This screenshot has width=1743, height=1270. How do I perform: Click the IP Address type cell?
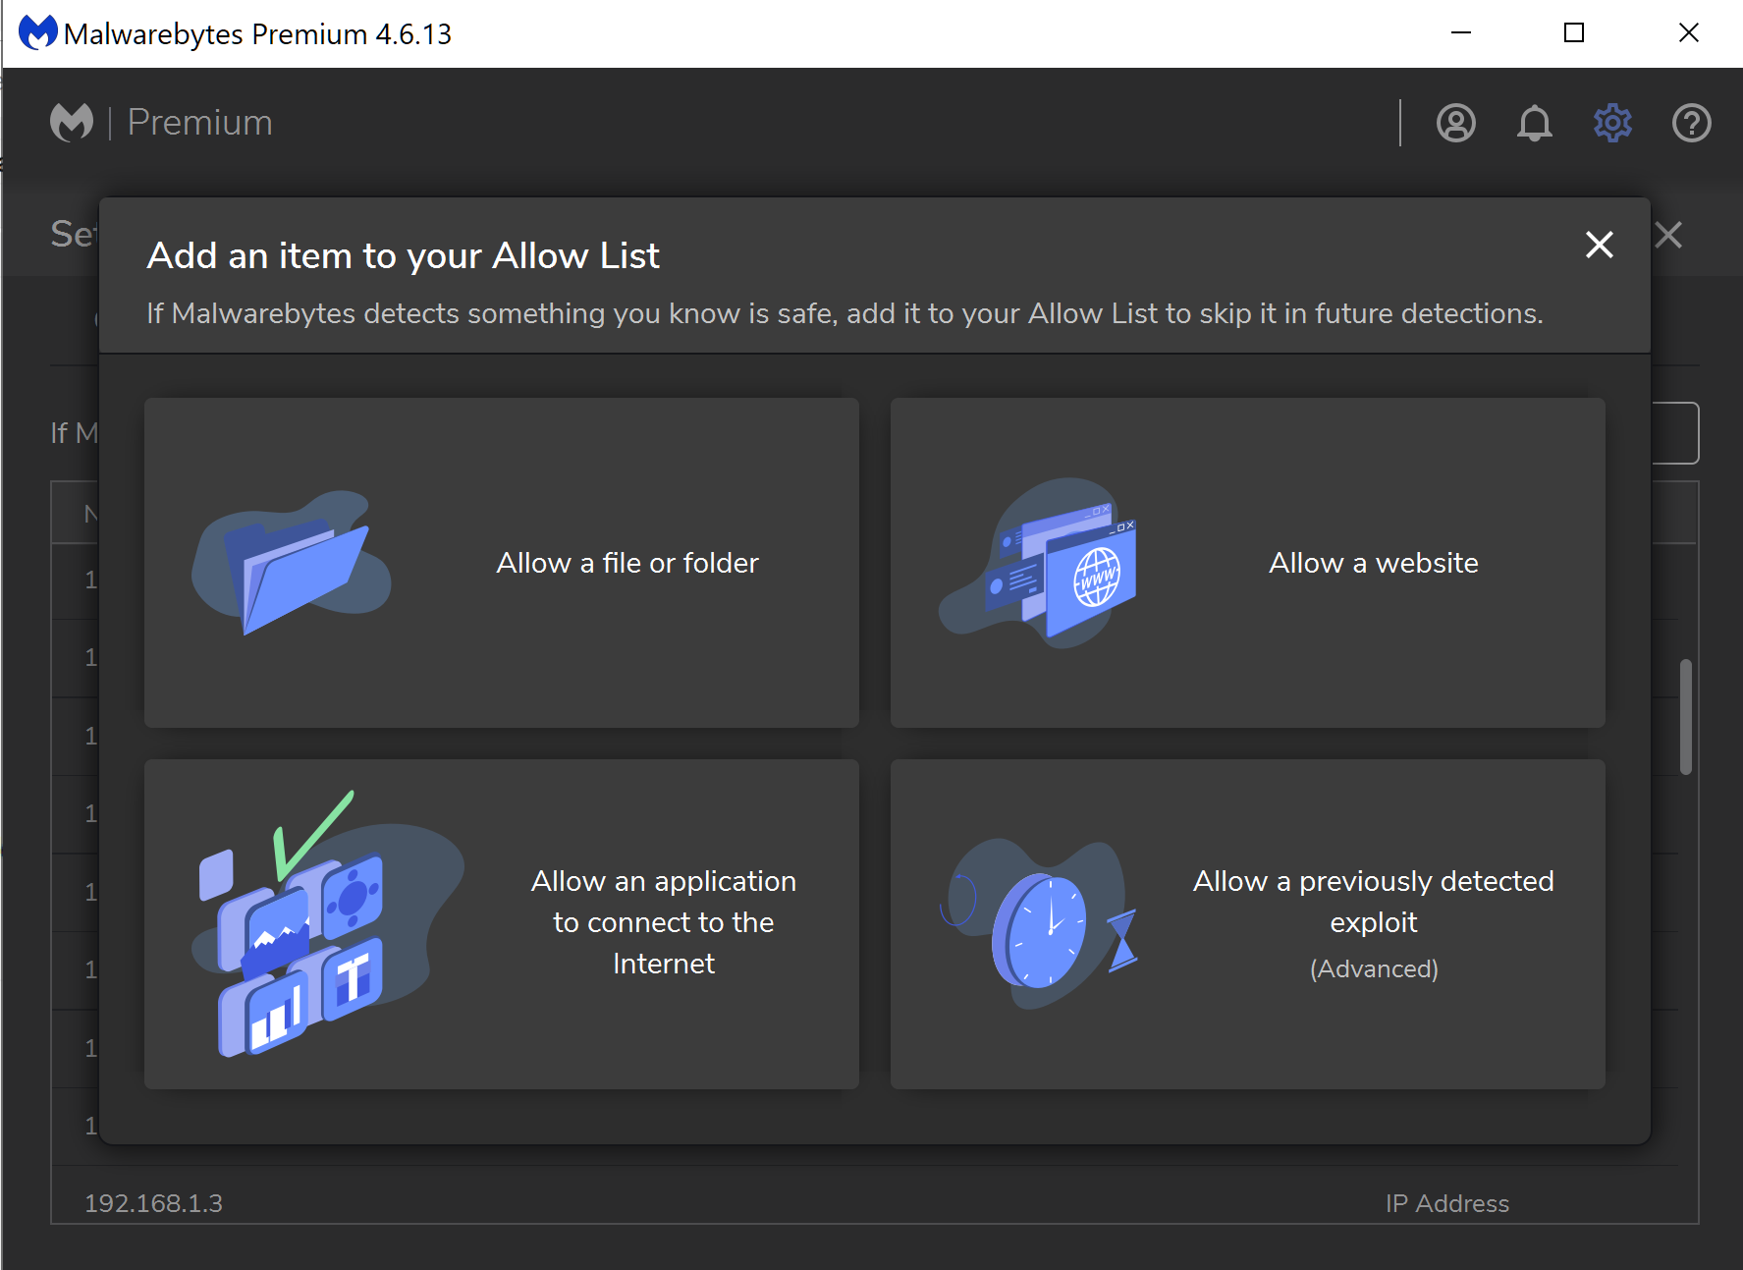pos(1447,1203)
